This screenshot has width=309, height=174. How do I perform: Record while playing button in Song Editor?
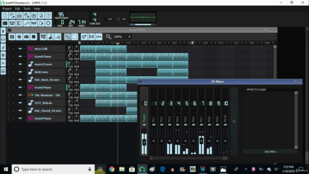(27, 37)
